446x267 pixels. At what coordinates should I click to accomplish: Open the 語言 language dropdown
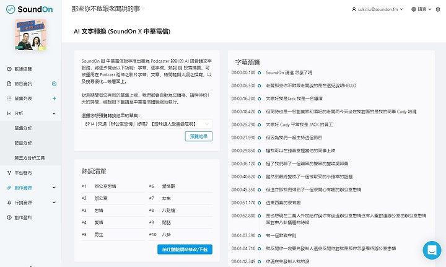pyautogui.click(x=422, y=9)
